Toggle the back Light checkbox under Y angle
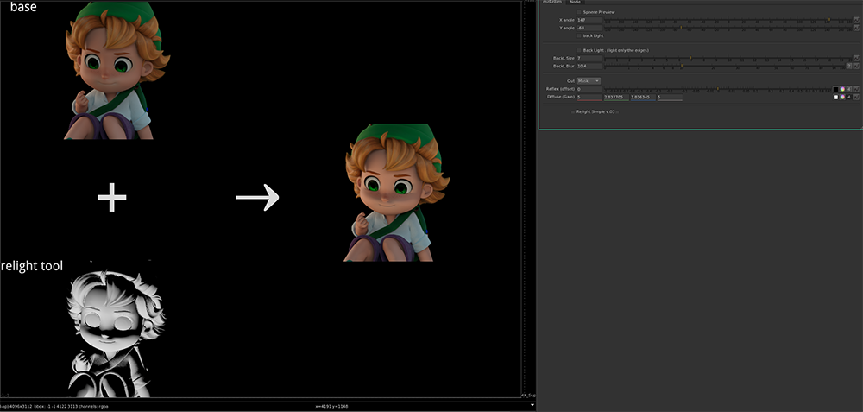 (x=580, y=36)
